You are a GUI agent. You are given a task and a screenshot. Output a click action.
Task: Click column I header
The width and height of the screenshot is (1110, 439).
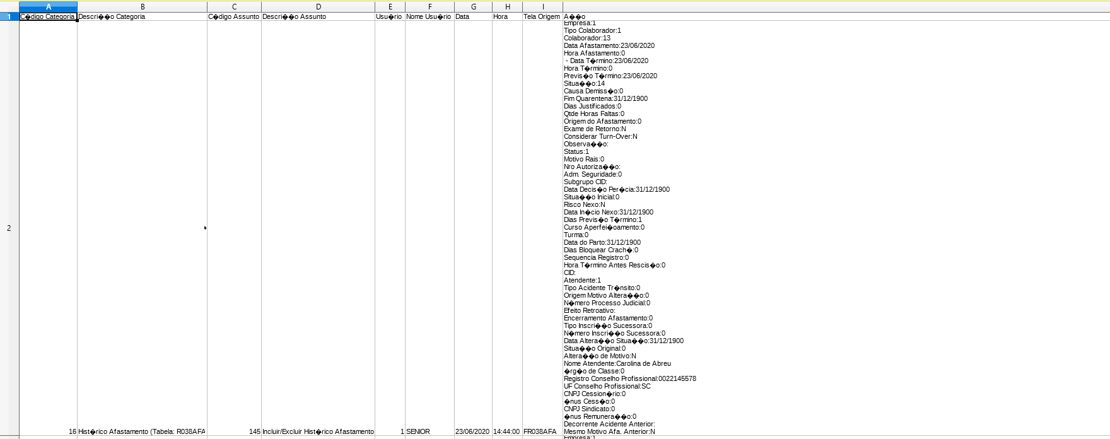click(542, 7)
